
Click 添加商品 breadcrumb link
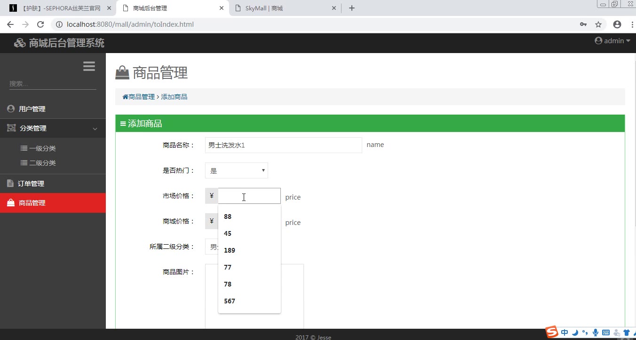click(174, 97)
